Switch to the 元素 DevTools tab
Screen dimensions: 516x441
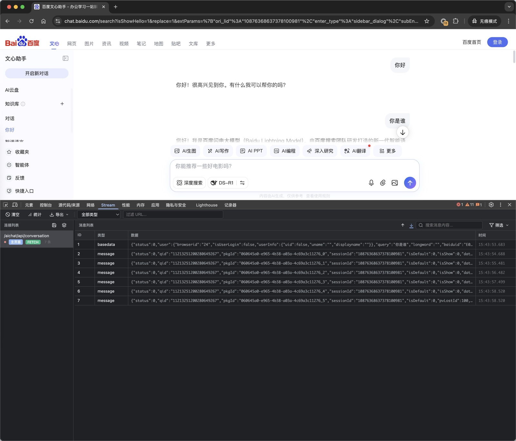pos(29,205)
